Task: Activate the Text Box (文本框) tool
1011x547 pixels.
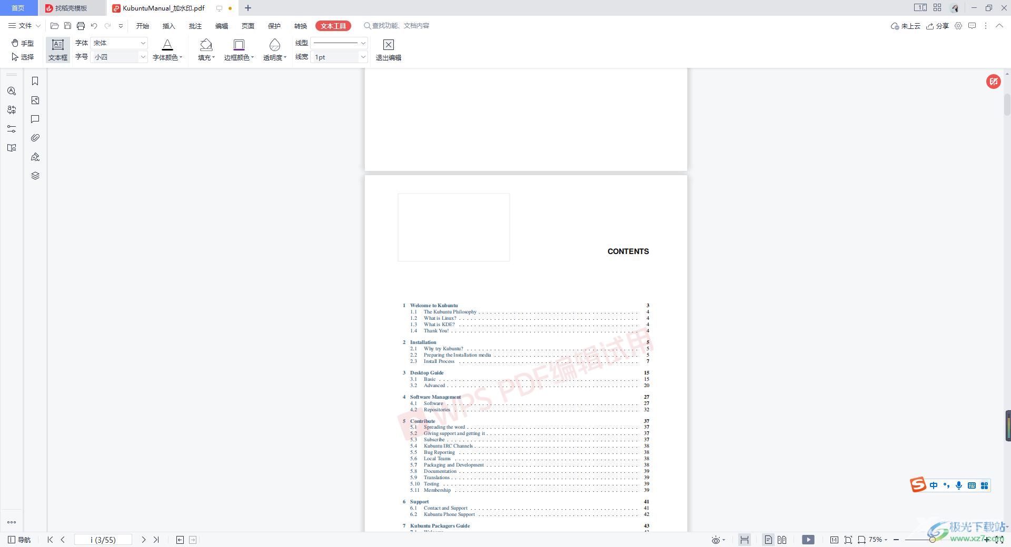Action: point(58,50)
